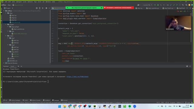Start debugging with the bug icon
The height and width of the screenshot is (109, 194).
click(158, 5)
